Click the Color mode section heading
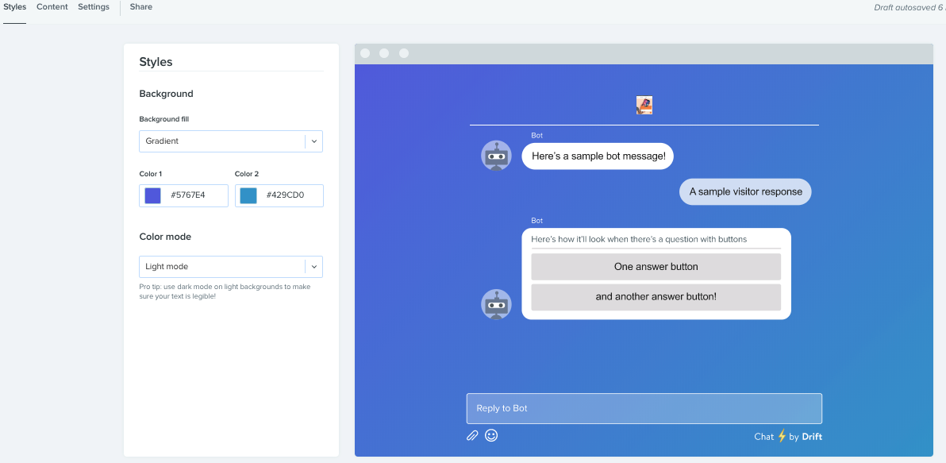 [165, 237]
